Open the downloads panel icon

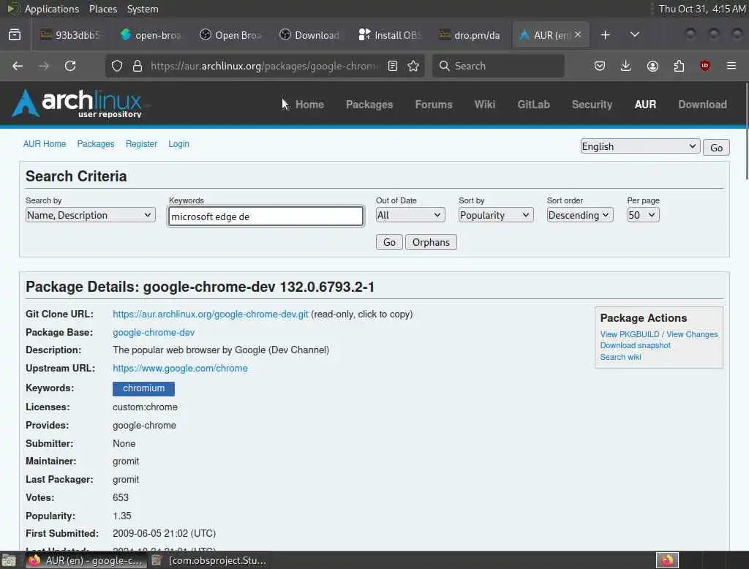626,66
